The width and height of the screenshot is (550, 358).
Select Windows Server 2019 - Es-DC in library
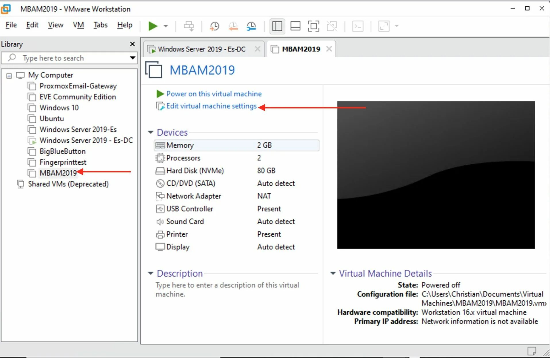86,141
